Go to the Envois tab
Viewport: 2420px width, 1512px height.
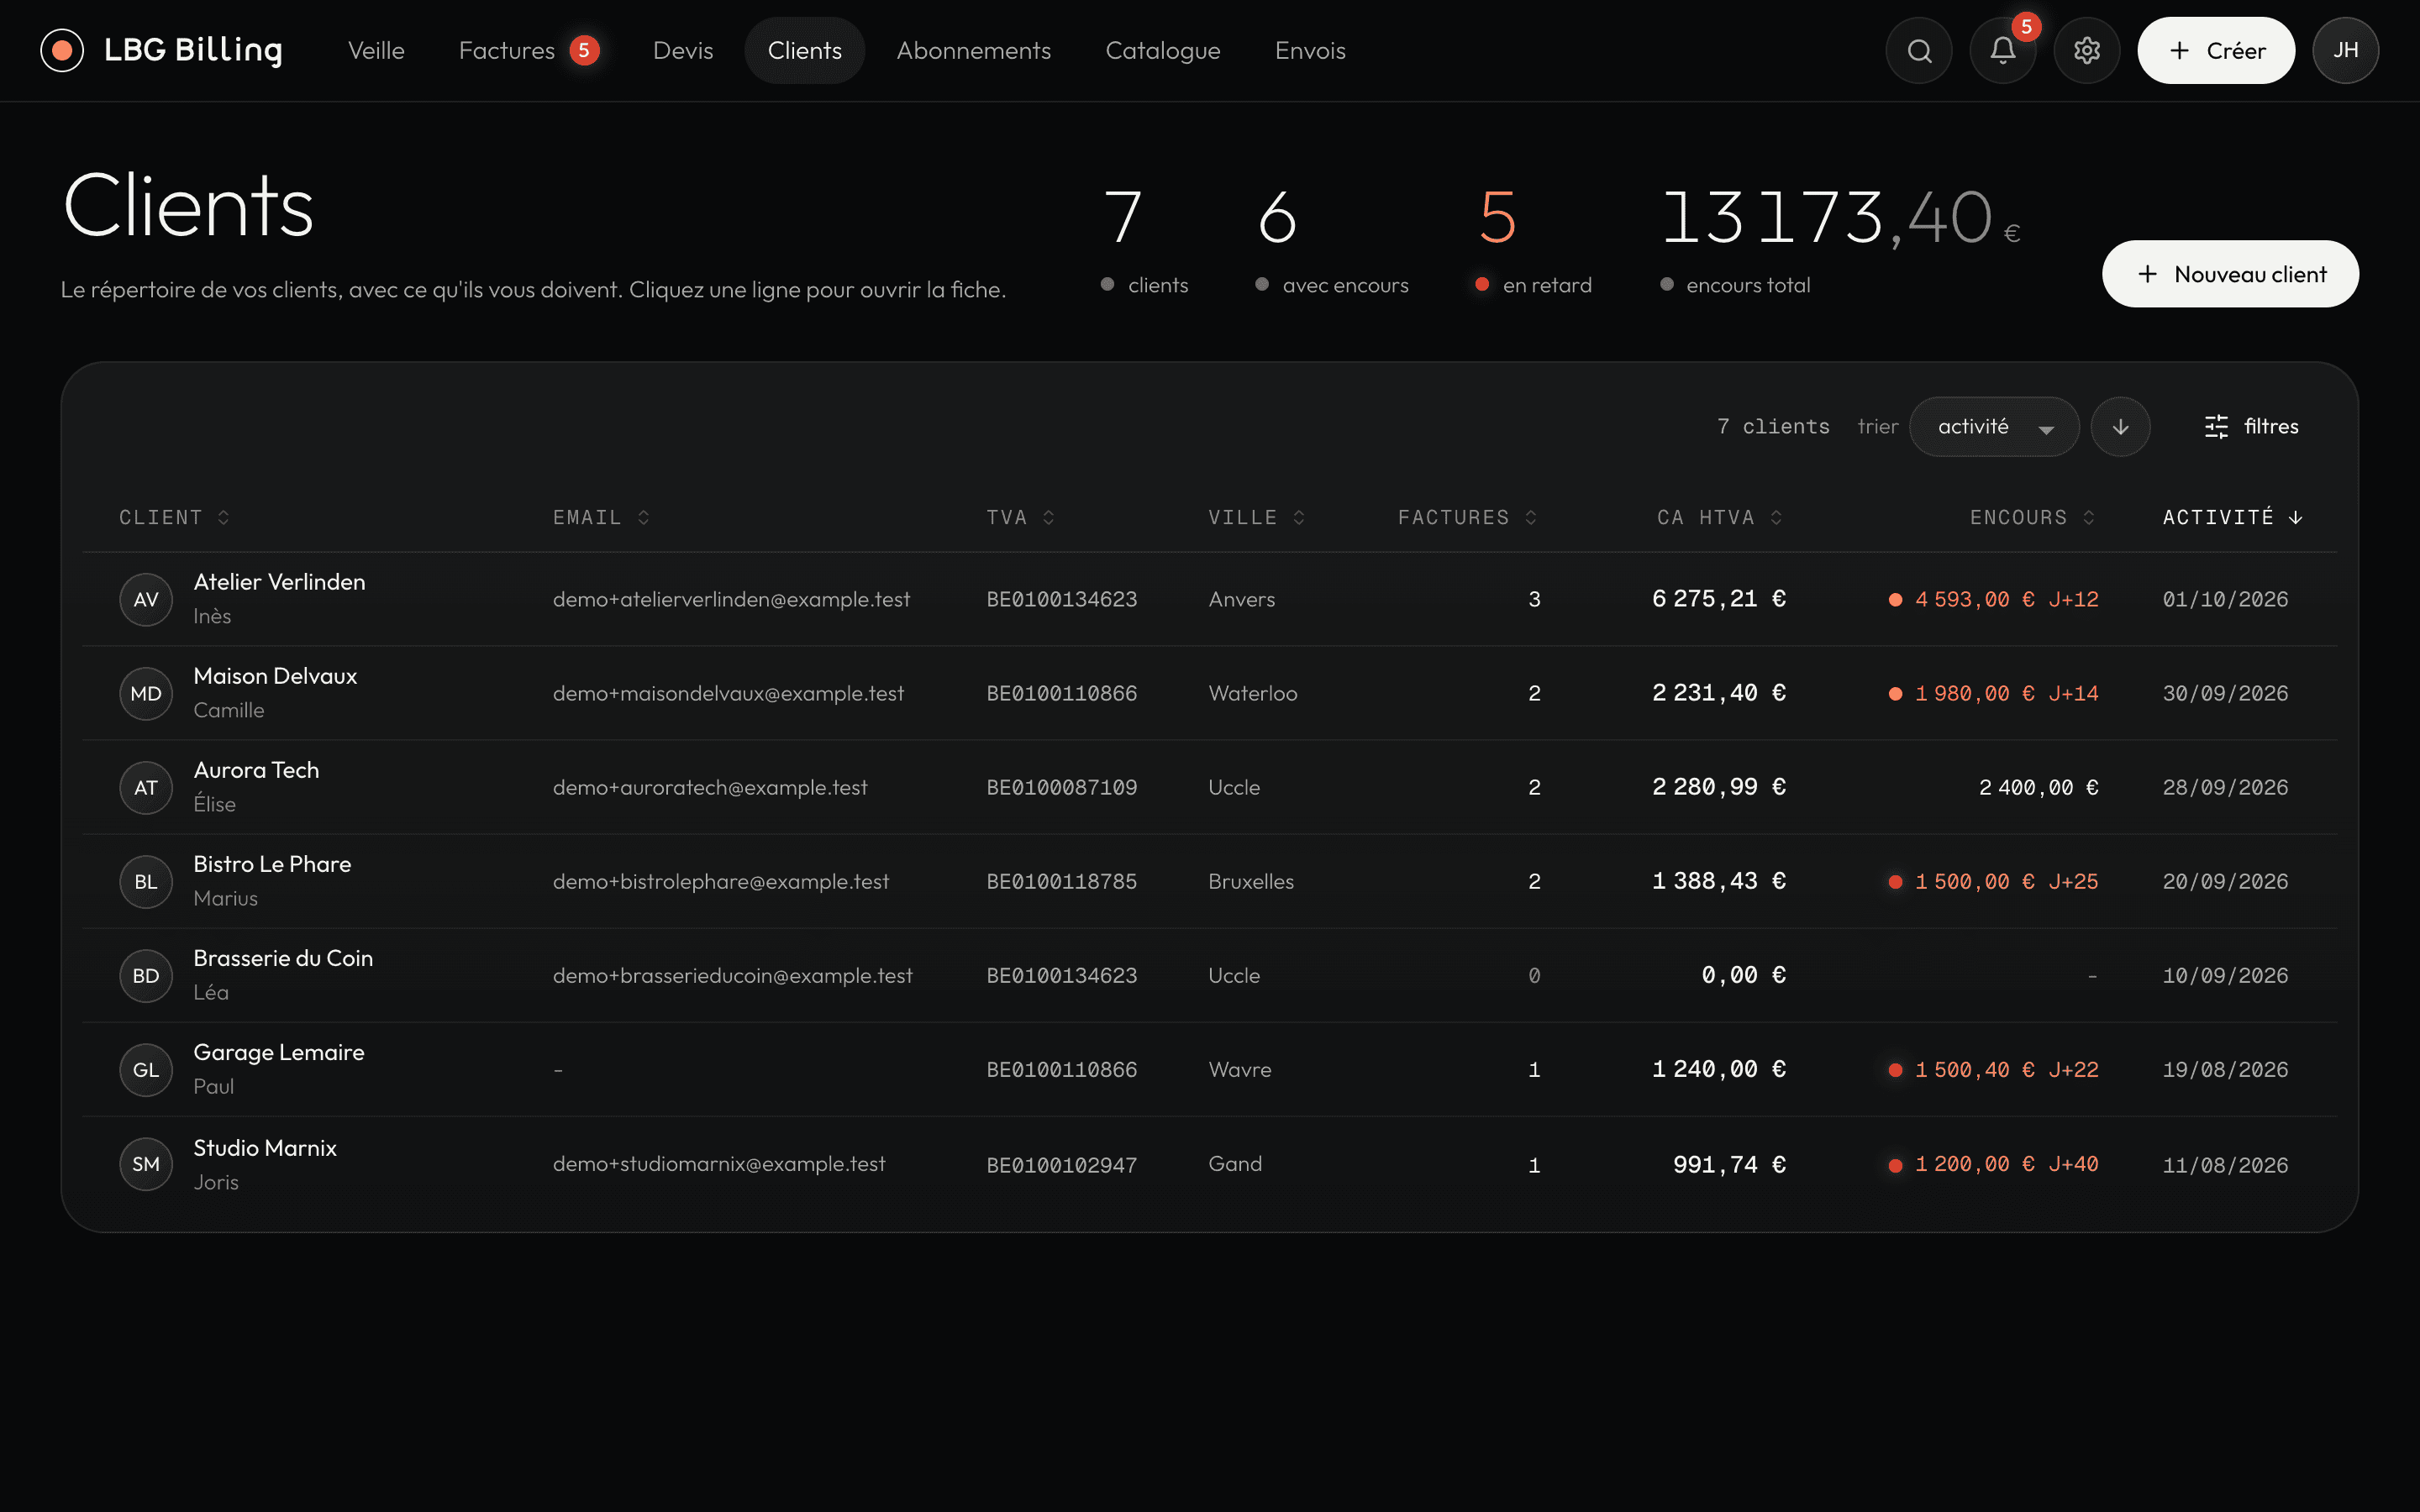(1309, 50)
